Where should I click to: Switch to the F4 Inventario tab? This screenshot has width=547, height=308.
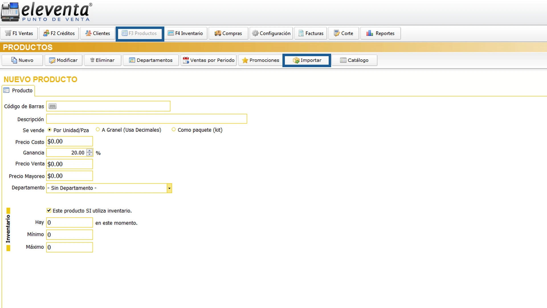pyautogui.click(x=186, y=33)
